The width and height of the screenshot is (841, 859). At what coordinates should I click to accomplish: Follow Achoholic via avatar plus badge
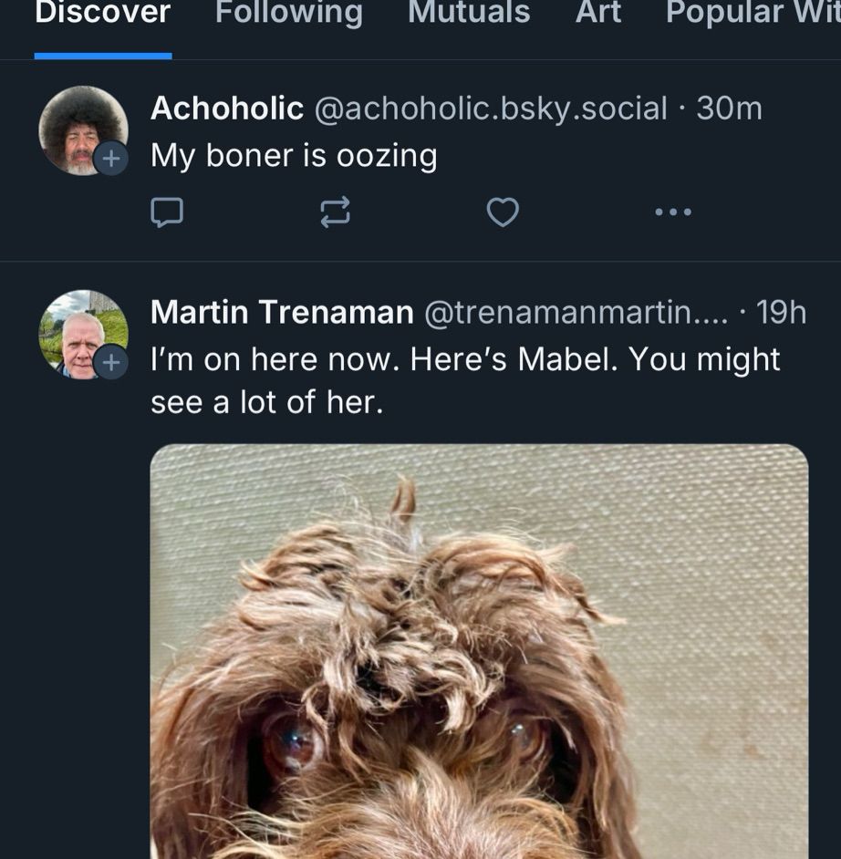110,159
